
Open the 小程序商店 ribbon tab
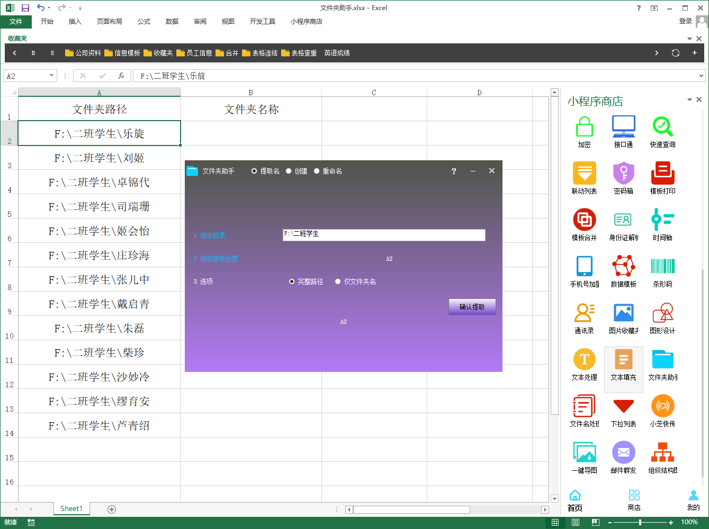(307, 22)
